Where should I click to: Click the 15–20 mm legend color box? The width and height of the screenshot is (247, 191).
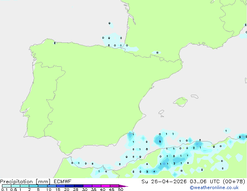click(61, 186)
